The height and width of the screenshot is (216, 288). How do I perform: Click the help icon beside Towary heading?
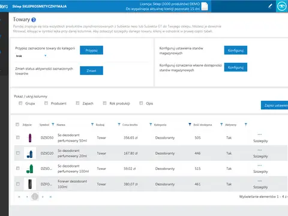click(34, 20)
